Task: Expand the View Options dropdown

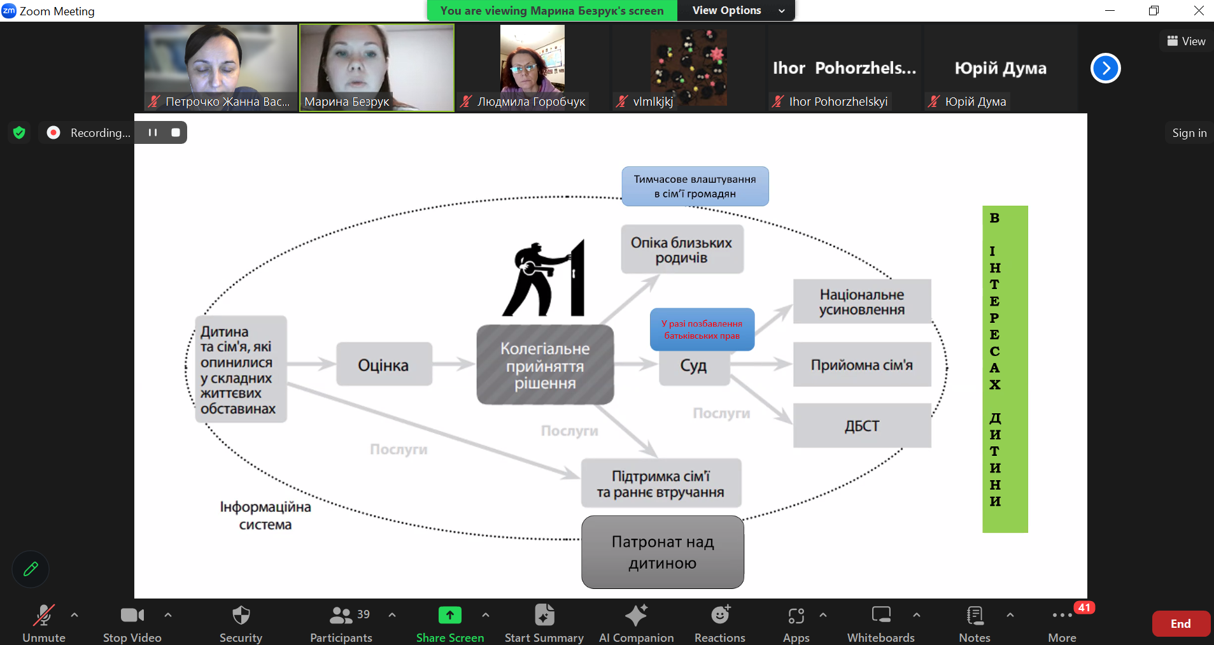Action: (x=735, y=10)
